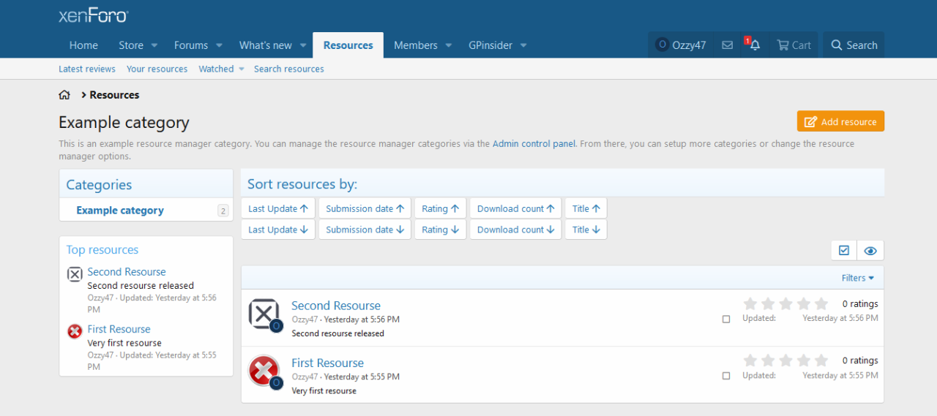Screen dimensions: 937x416
Task: Open the Home navigation tab
Action: point(83,45)
